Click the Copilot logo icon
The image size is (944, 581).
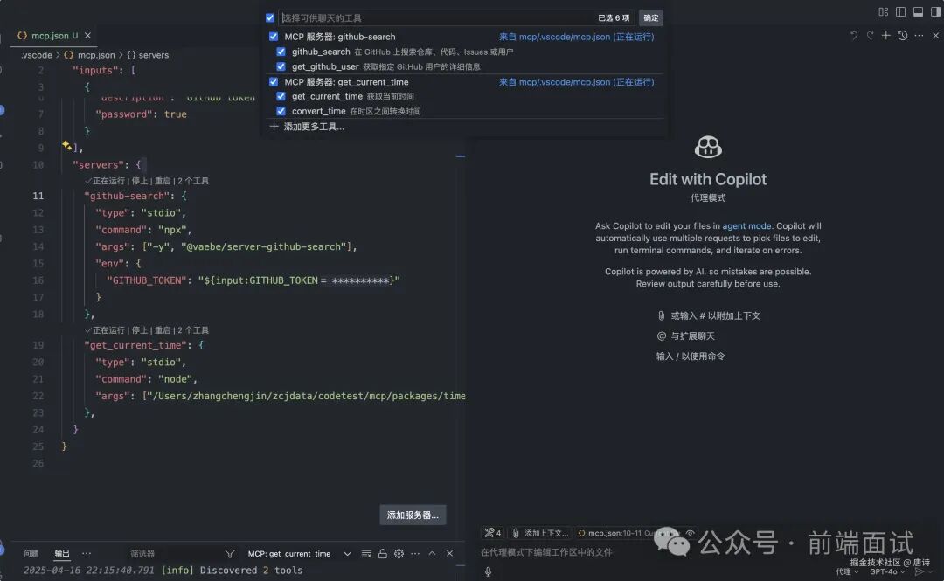pos(708,147)
